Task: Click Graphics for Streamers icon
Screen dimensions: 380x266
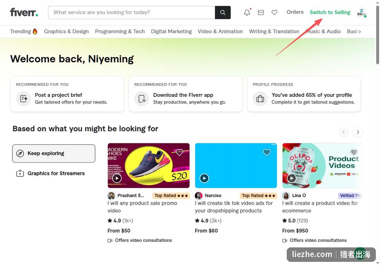Action: click(x=20, y=173)
